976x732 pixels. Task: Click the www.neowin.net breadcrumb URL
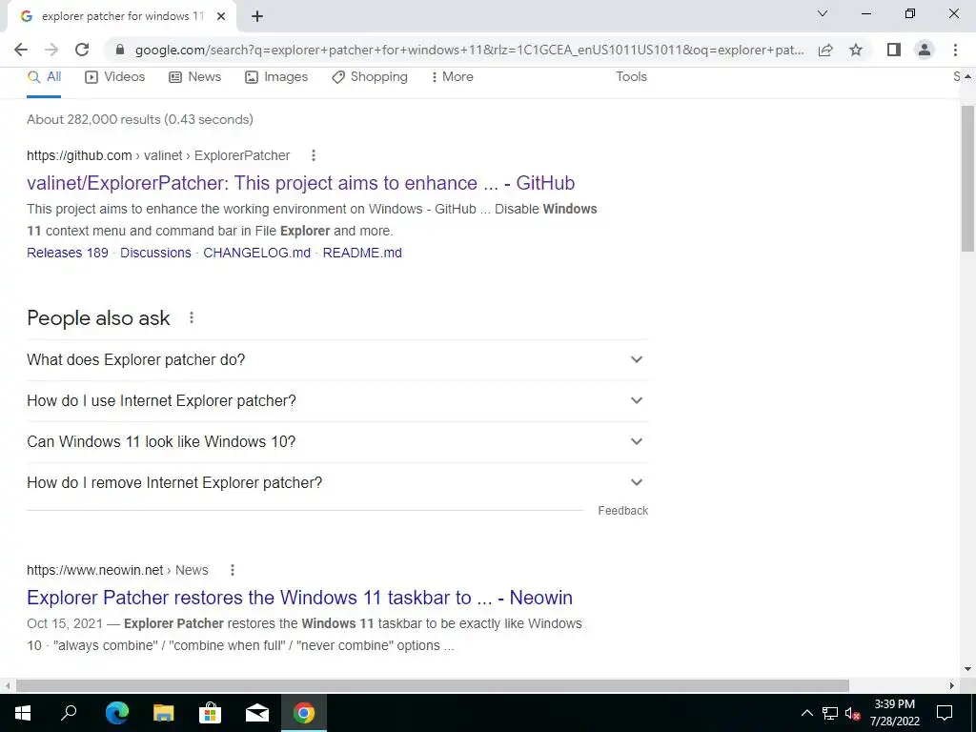coord(117,570)
